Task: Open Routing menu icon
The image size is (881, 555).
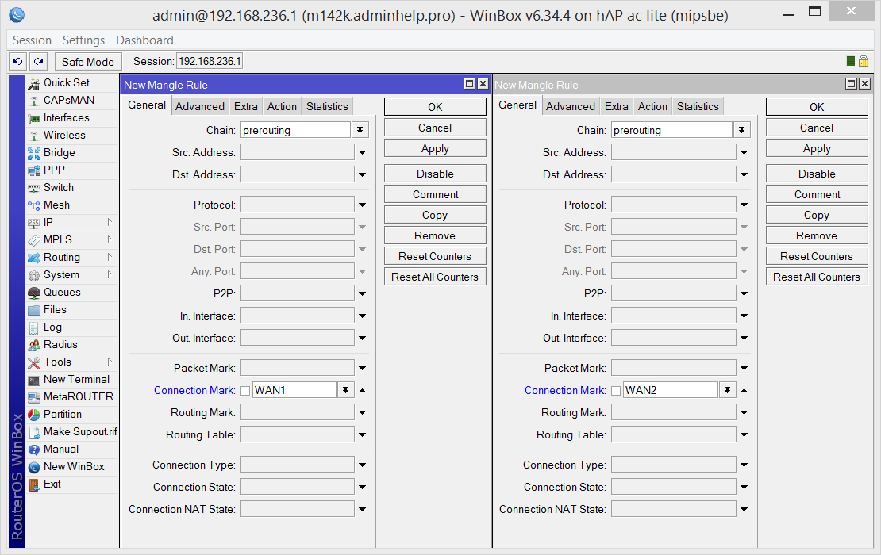Action: click(x=34, y=258)
